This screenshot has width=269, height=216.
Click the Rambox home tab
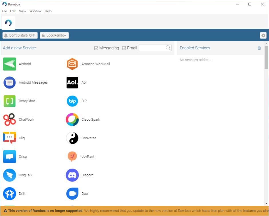[x=9, y=23]
